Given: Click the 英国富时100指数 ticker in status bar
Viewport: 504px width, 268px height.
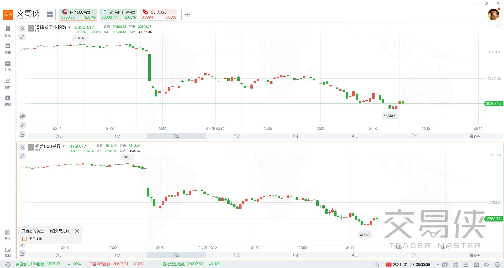Looking at the screenshot, I should (48, 264).
